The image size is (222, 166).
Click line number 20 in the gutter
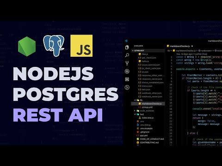click(x=171, y=115)
